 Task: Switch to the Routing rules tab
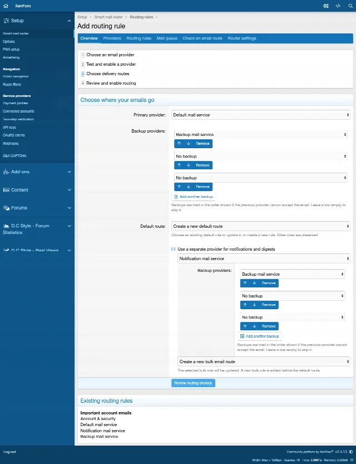click(x=139, y=38)
